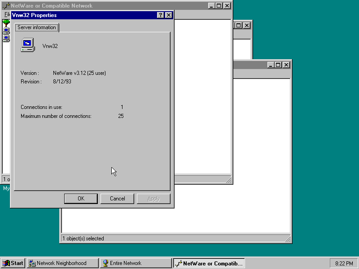This screenshot has height=269, width=359.
Task: Open the NetWare window's title bar system icon
Action: (6, 6)
